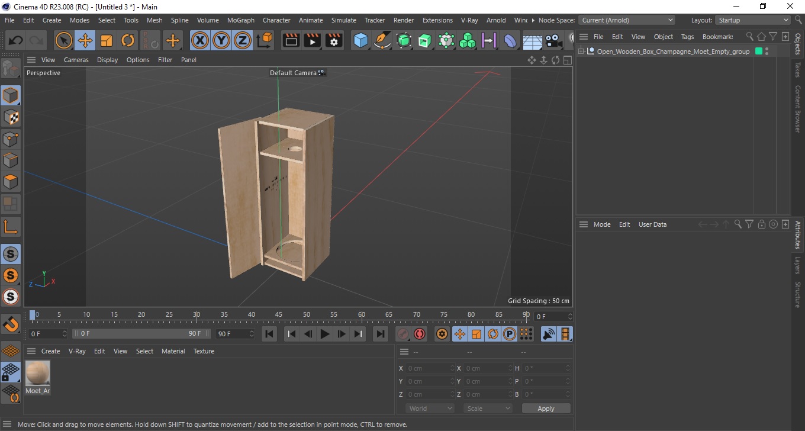This screenshot has height=431, width=805.
Task: Open Material Manager Create menu
Action: click(x=50, y=351)
